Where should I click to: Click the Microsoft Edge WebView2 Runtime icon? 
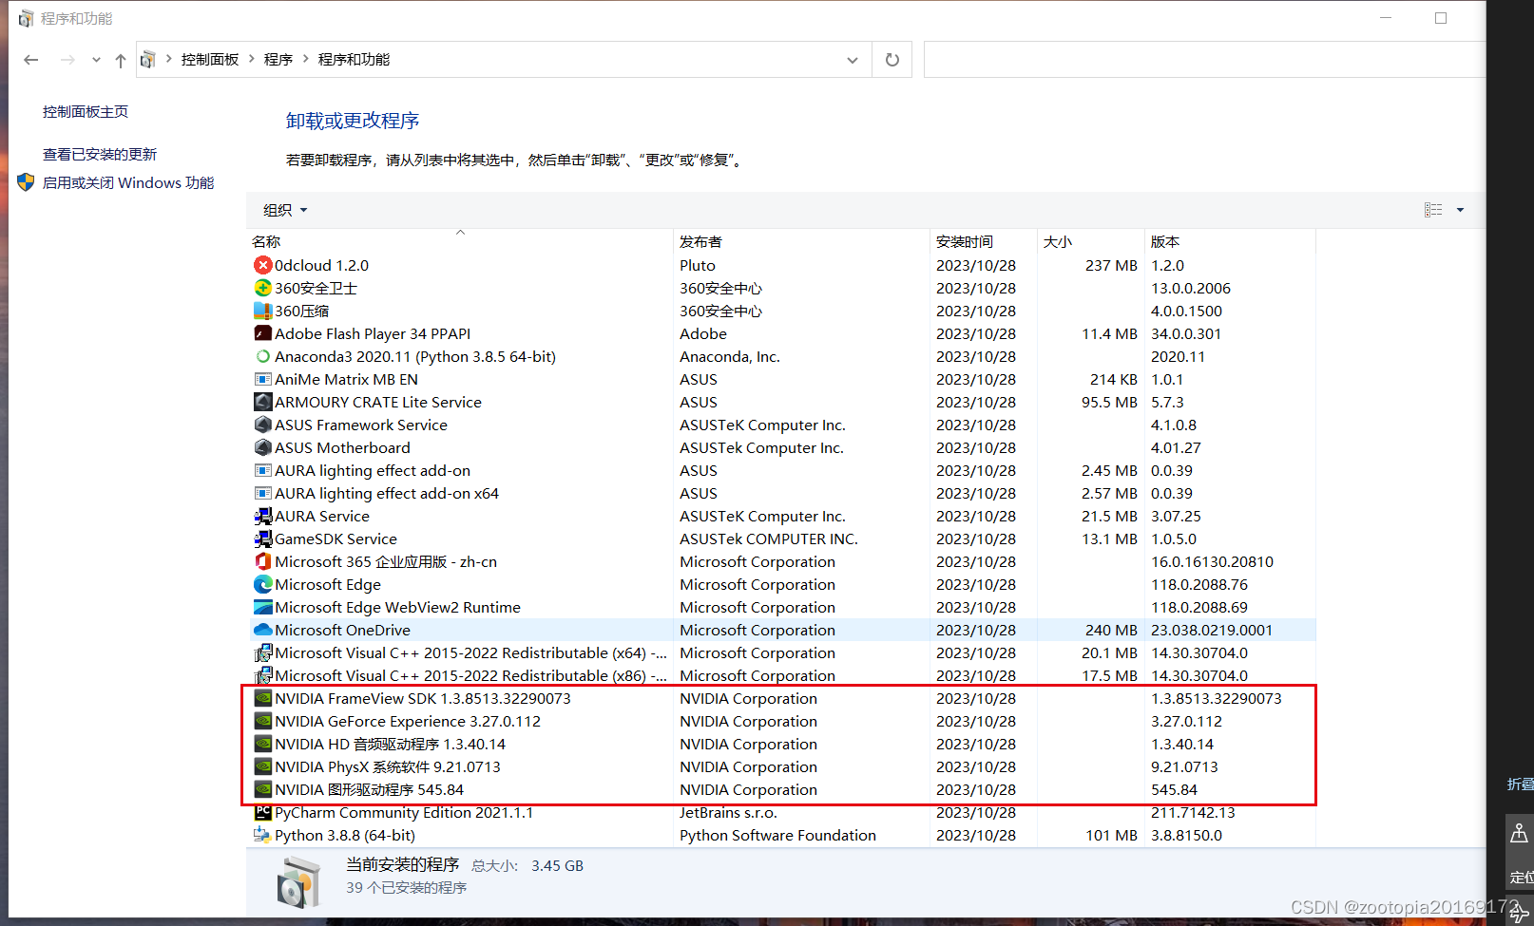263,607
